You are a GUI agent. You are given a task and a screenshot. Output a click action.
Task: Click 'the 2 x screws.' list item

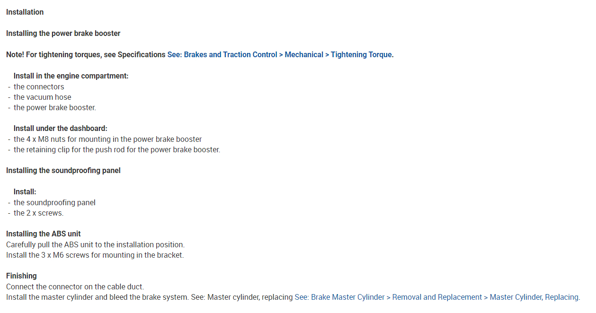38,213
